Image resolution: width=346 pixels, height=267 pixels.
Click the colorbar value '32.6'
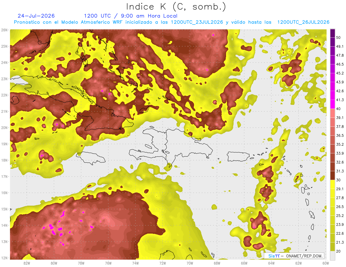click(x=340, y=162)
